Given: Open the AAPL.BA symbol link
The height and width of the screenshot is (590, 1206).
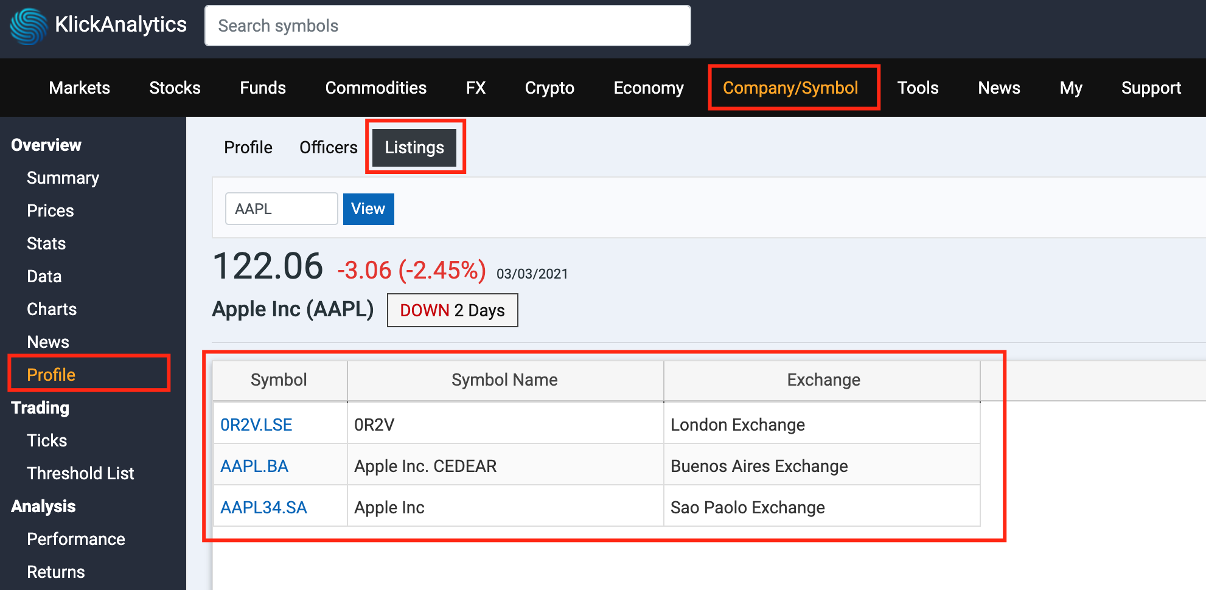Looking at the screenshot, I should point(254,466).
